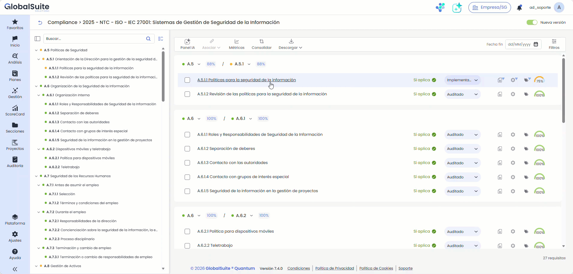The height and width of the screenshot is (274, 573).
Task: Select checkbox for A.6.1.2 Separación de deberes
Action: tap(187, 149)
